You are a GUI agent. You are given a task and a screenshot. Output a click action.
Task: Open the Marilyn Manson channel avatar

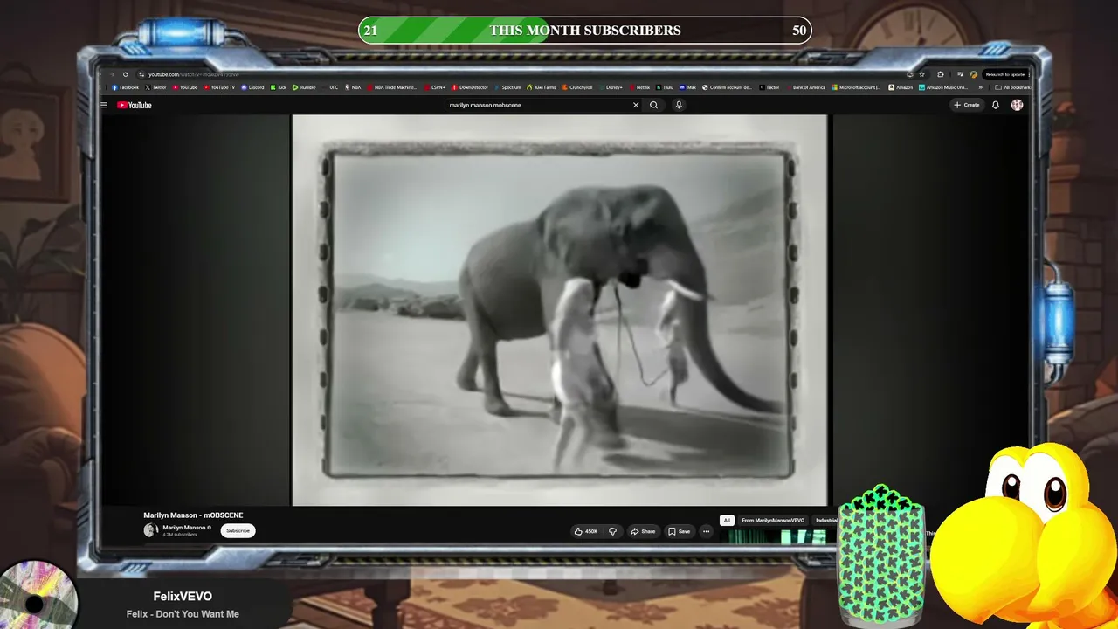point(150,530)
